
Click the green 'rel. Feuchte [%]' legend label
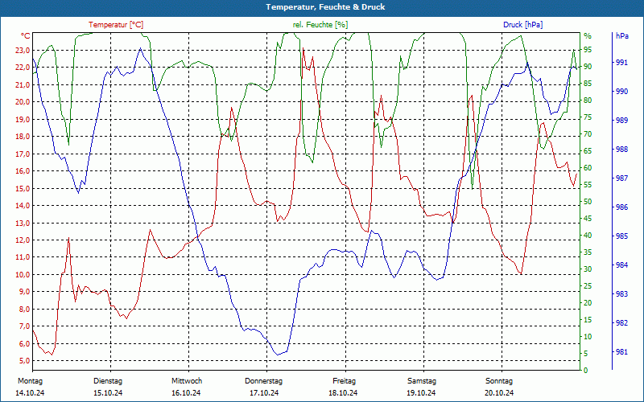coord(320,25)
